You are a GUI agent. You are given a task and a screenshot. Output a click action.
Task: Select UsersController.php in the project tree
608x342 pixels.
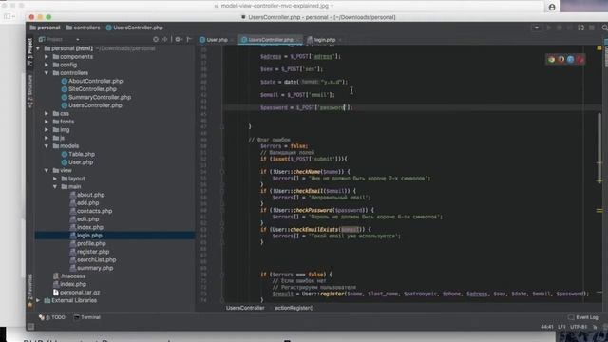point(92,105)
